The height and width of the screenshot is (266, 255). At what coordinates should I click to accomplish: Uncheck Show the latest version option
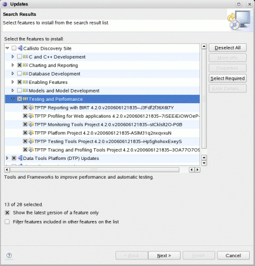(x=7, y=213)
